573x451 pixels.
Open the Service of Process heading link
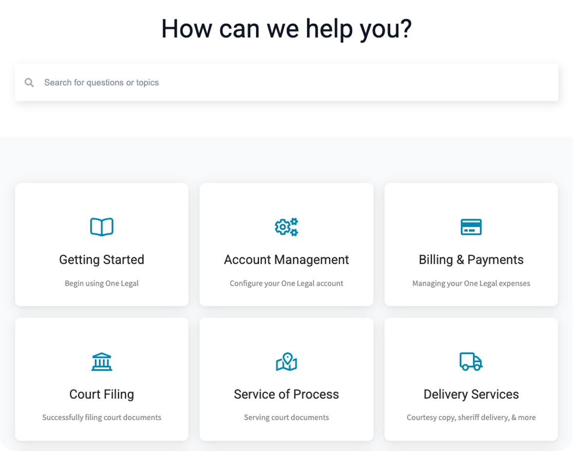pyautogui.click(x=286, y=395)
